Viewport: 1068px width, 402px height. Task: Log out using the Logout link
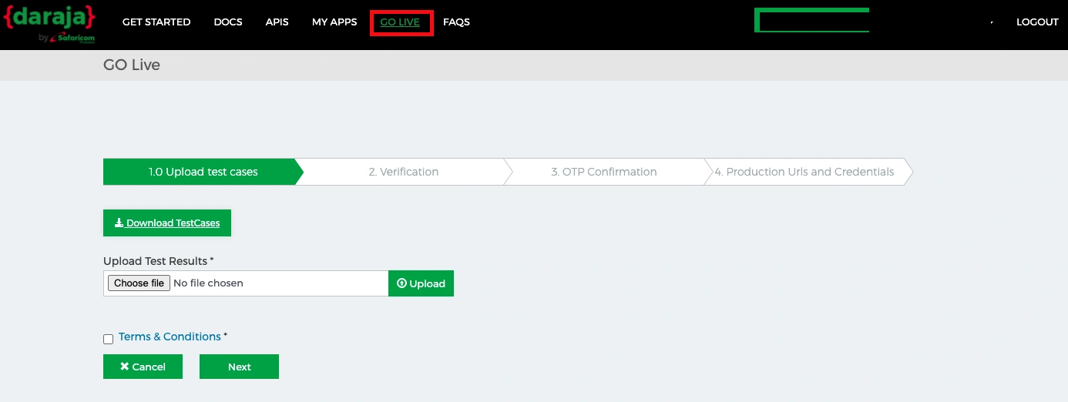point(1037,22)
